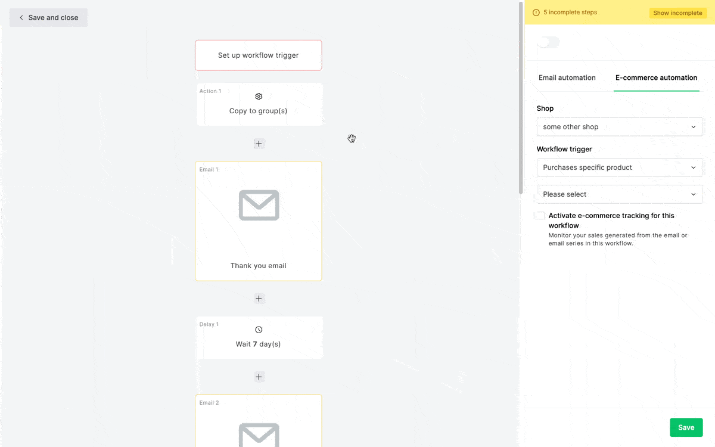Click the warning icon beside incomplete steps
Screen dimensions: 715x447
[x=536, y=13]
